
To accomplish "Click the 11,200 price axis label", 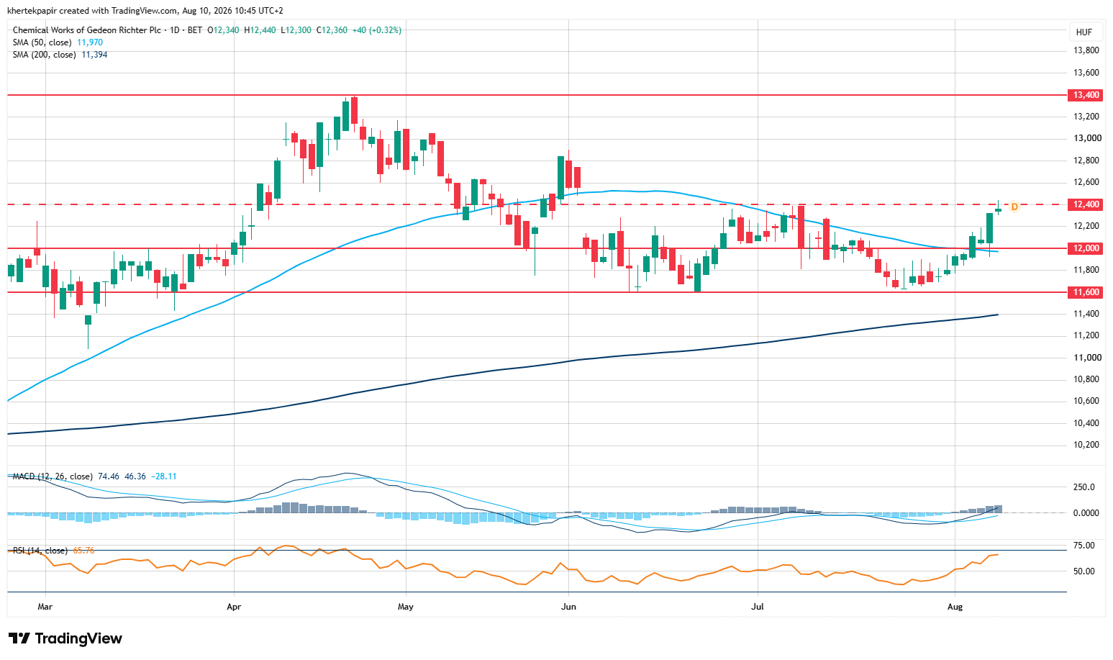I will point(1086,335).
